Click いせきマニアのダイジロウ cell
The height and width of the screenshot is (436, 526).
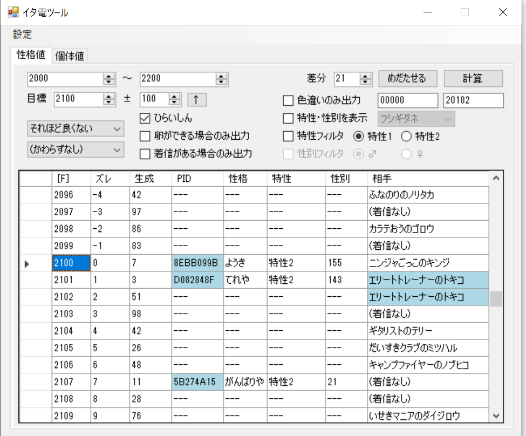[428, 416]
